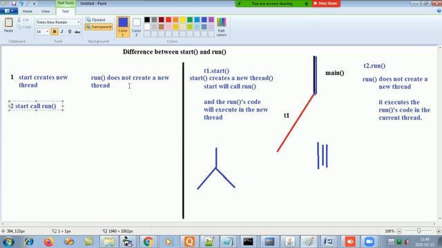
Task: Click the zoom out minus button
Action: (x=399, y=231)
